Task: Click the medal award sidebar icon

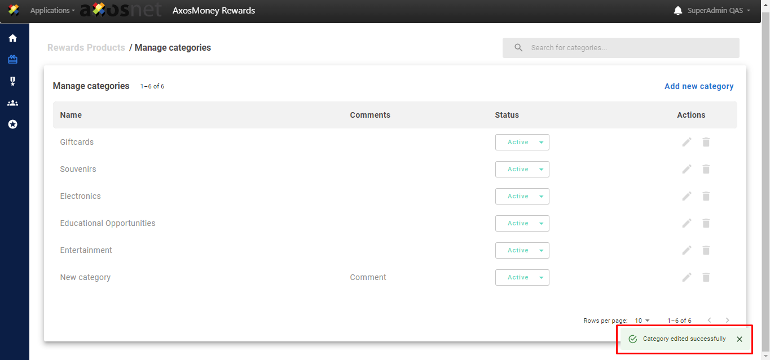Action: click(x=12, y=82)
